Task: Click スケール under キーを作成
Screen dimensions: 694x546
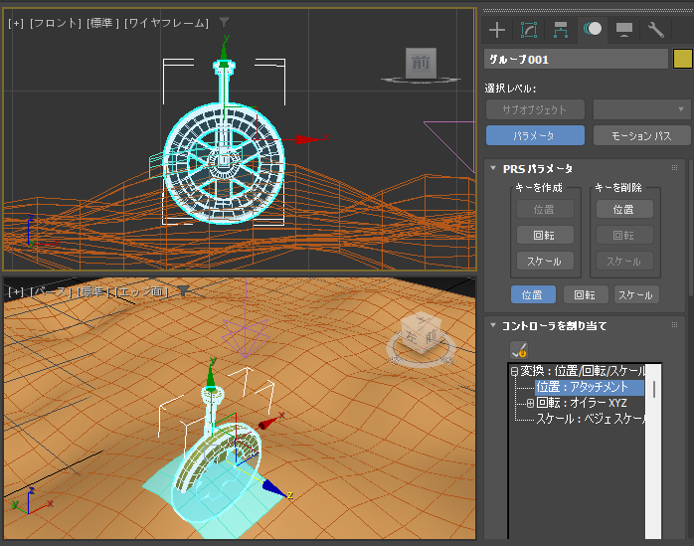Action: click(x=545, y=262)
